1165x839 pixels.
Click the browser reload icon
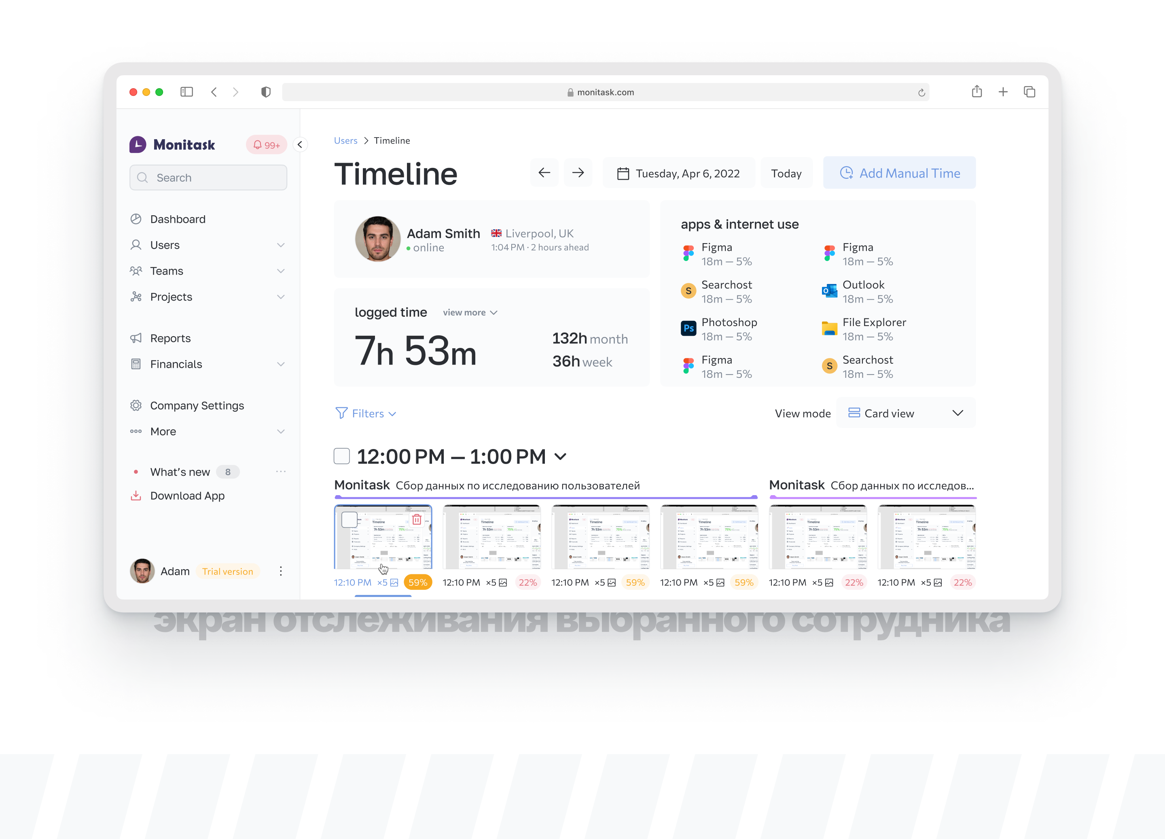[x=921, y=93]
